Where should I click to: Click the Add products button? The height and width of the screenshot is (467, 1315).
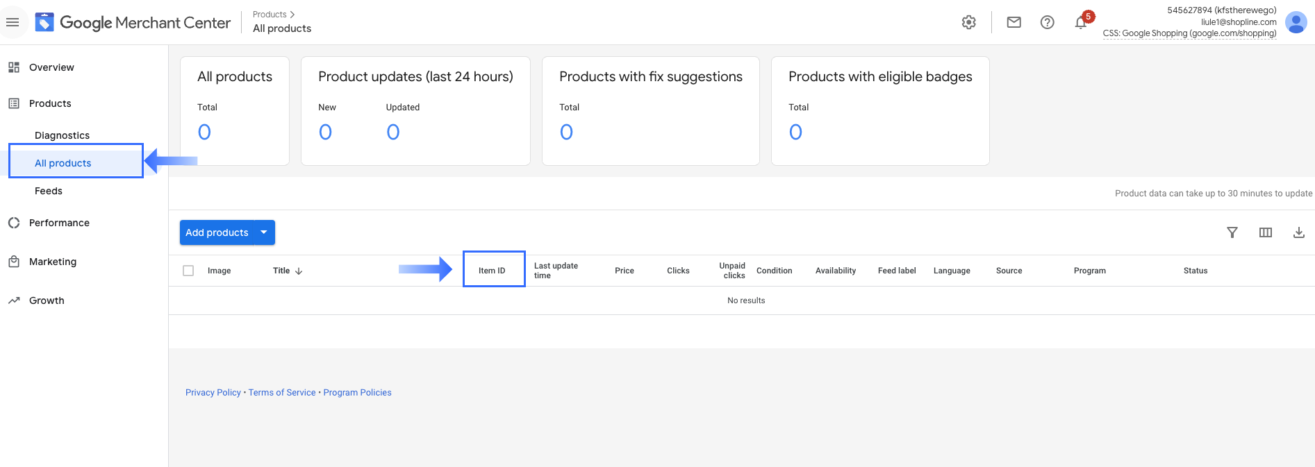point(217,232)
